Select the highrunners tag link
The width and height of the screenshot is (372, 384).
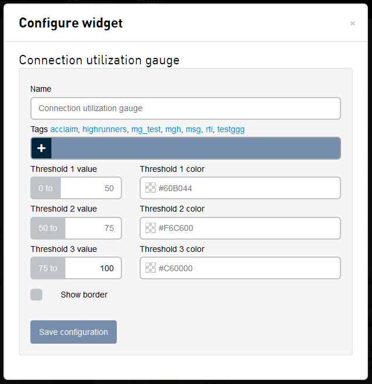(x=104, y=129)
